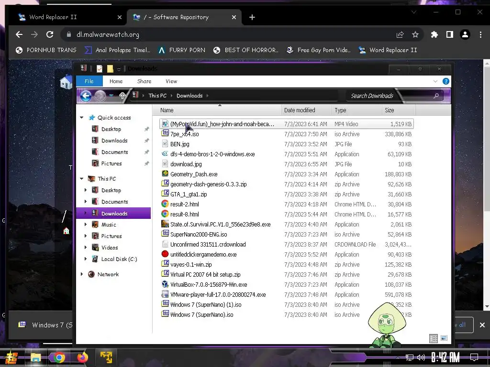Expand the Desktop node under This PC
This screenshot has height=367, width=490.
coord(86,190)
